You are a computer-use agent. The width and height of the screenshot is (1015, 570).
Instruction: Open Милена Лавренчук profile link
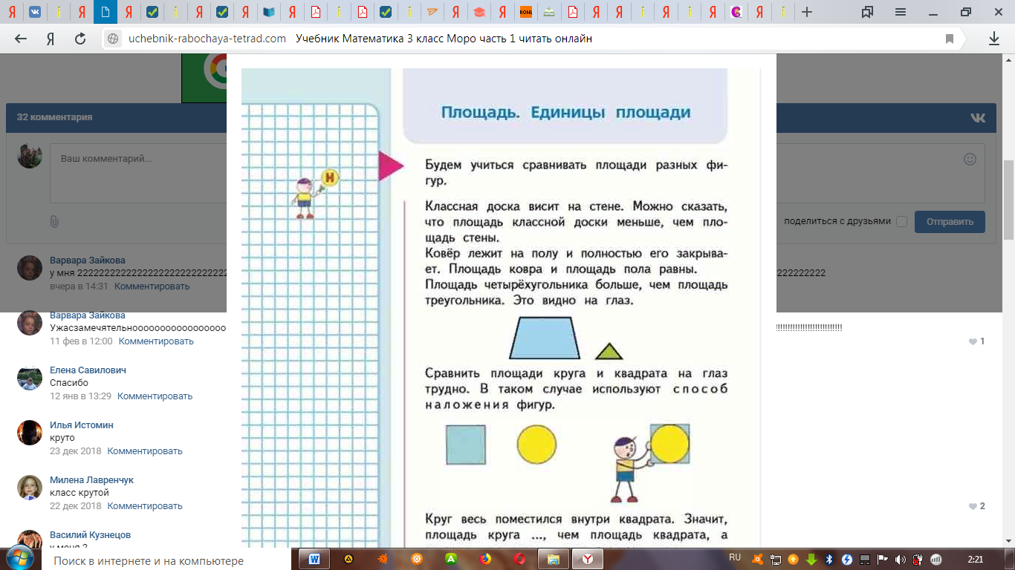[91, 480]
